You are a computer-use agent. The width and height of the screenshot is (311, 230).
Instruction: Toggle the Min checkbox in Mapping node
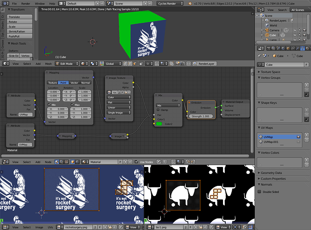[x=49, y=104]
